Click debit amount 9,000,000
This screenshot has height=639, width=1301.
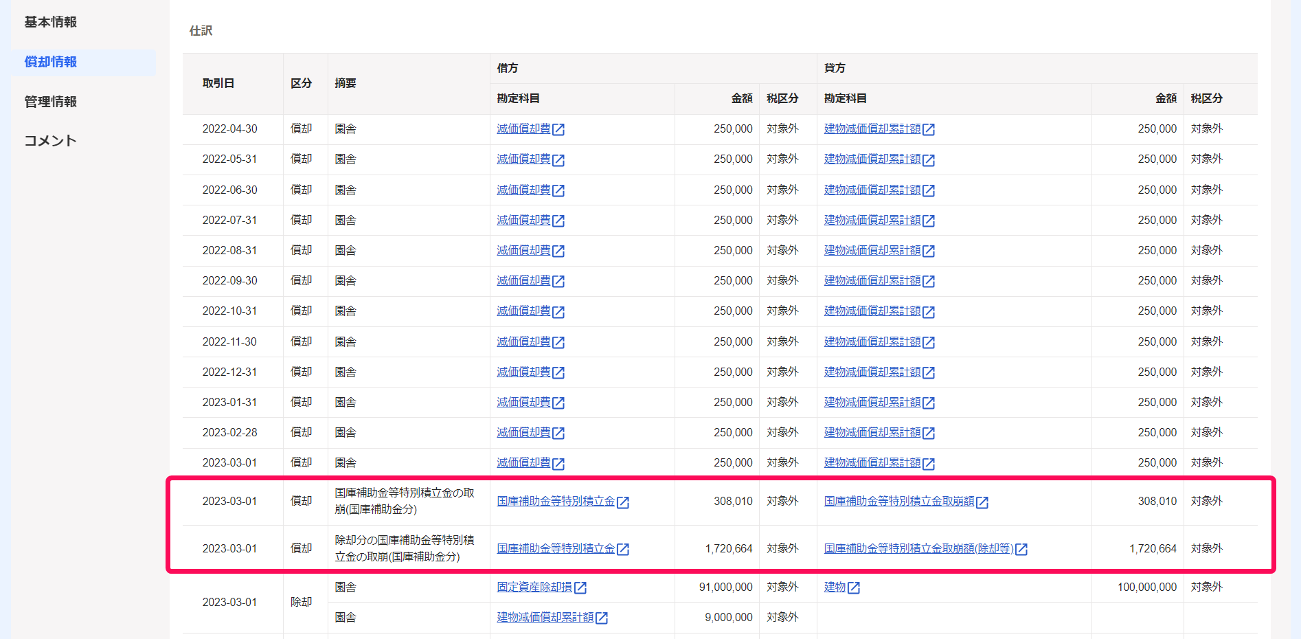pos(729,617)
